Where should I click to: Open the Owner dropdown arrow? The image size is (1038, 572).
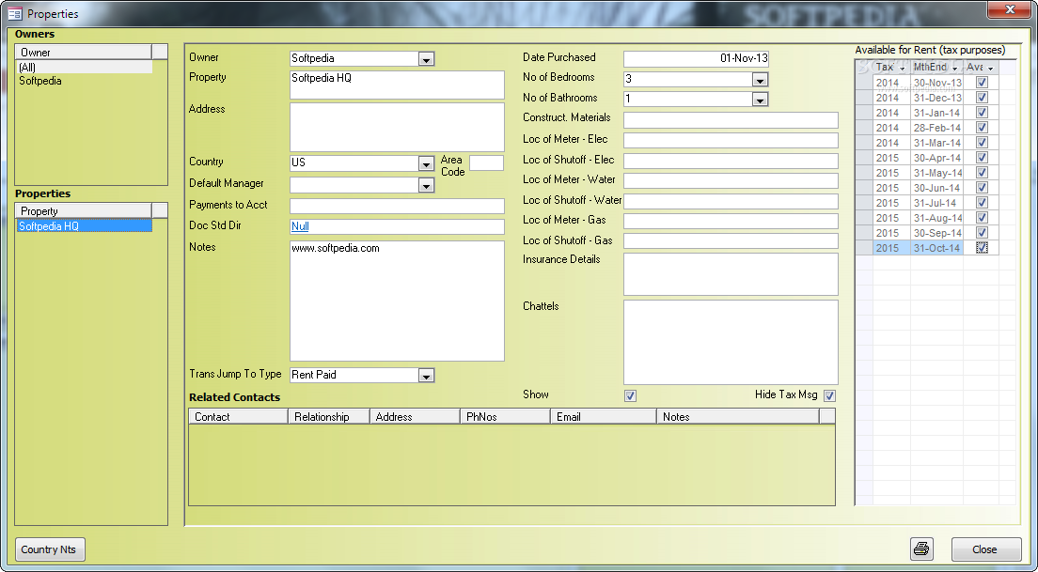[426, 59]
